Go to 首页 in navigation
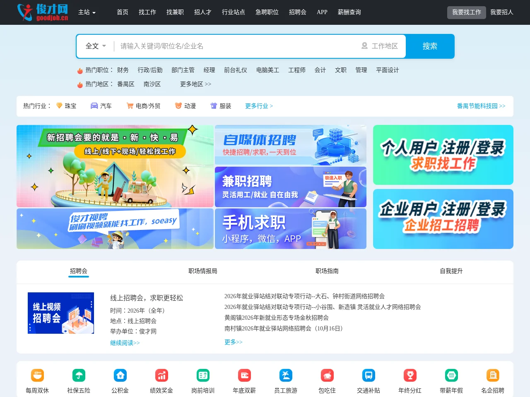The height and width of the screenshot is (397, 530). pyautogui.click(x=123, y=12)
